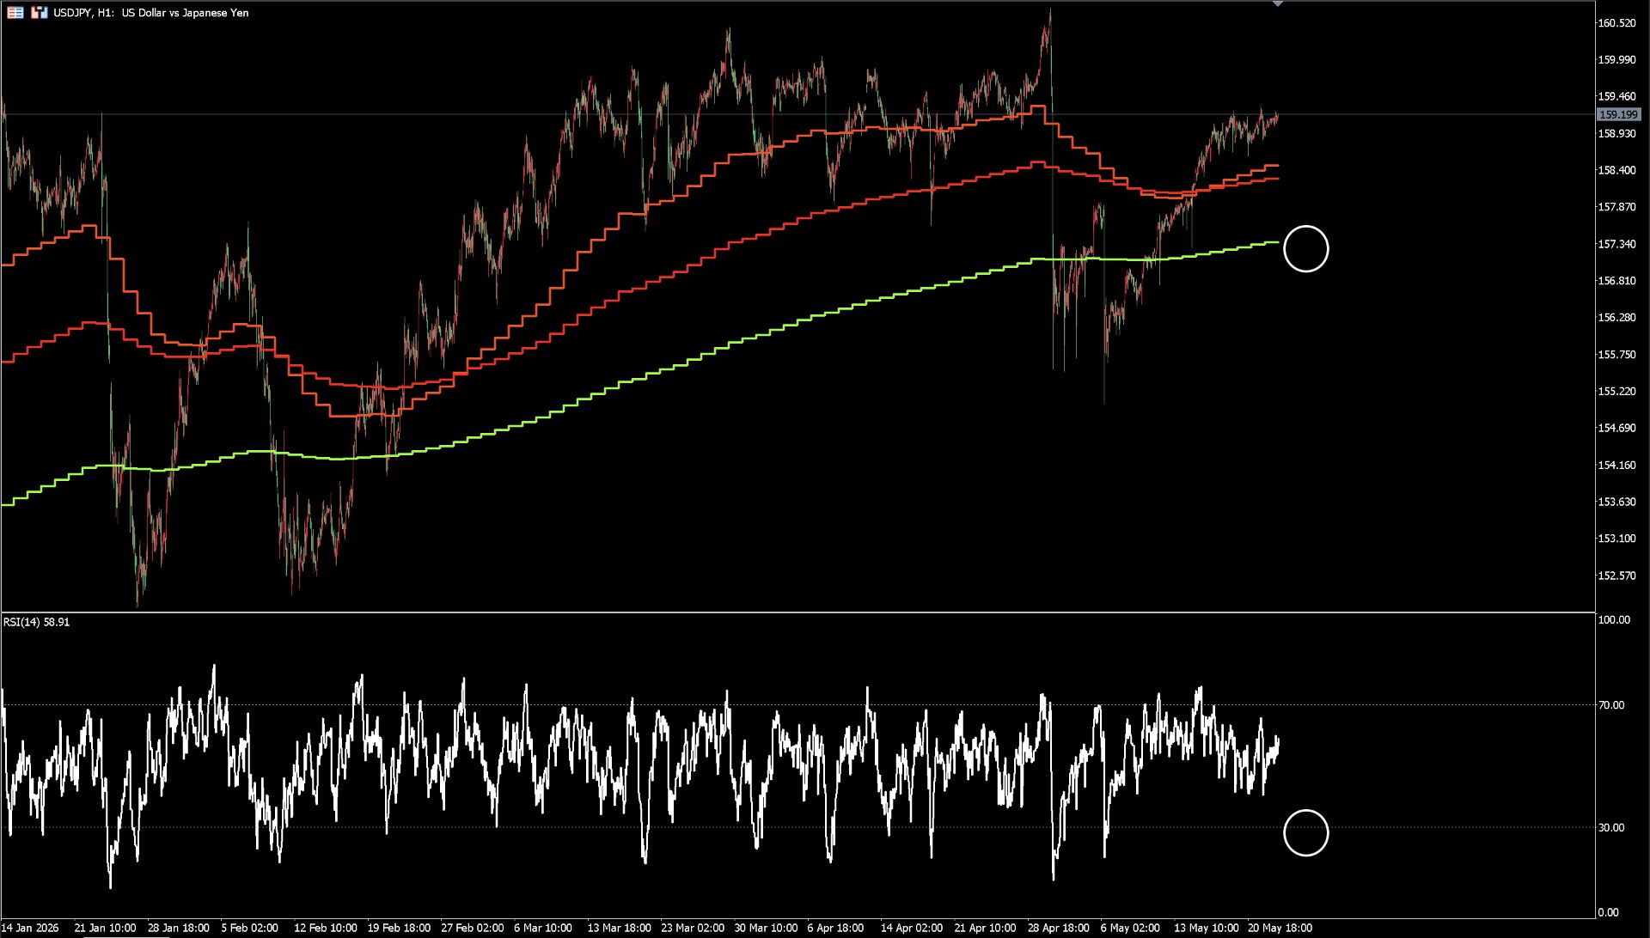The image size is (1650, 938).
Task: Open the One Click Trading panel icon
Action: tap(15, 13)
